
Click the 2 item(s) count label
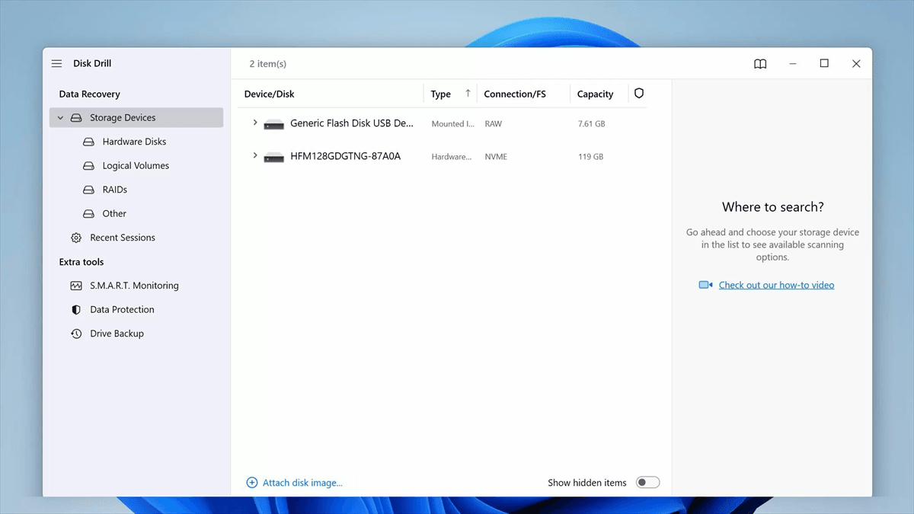268,64
